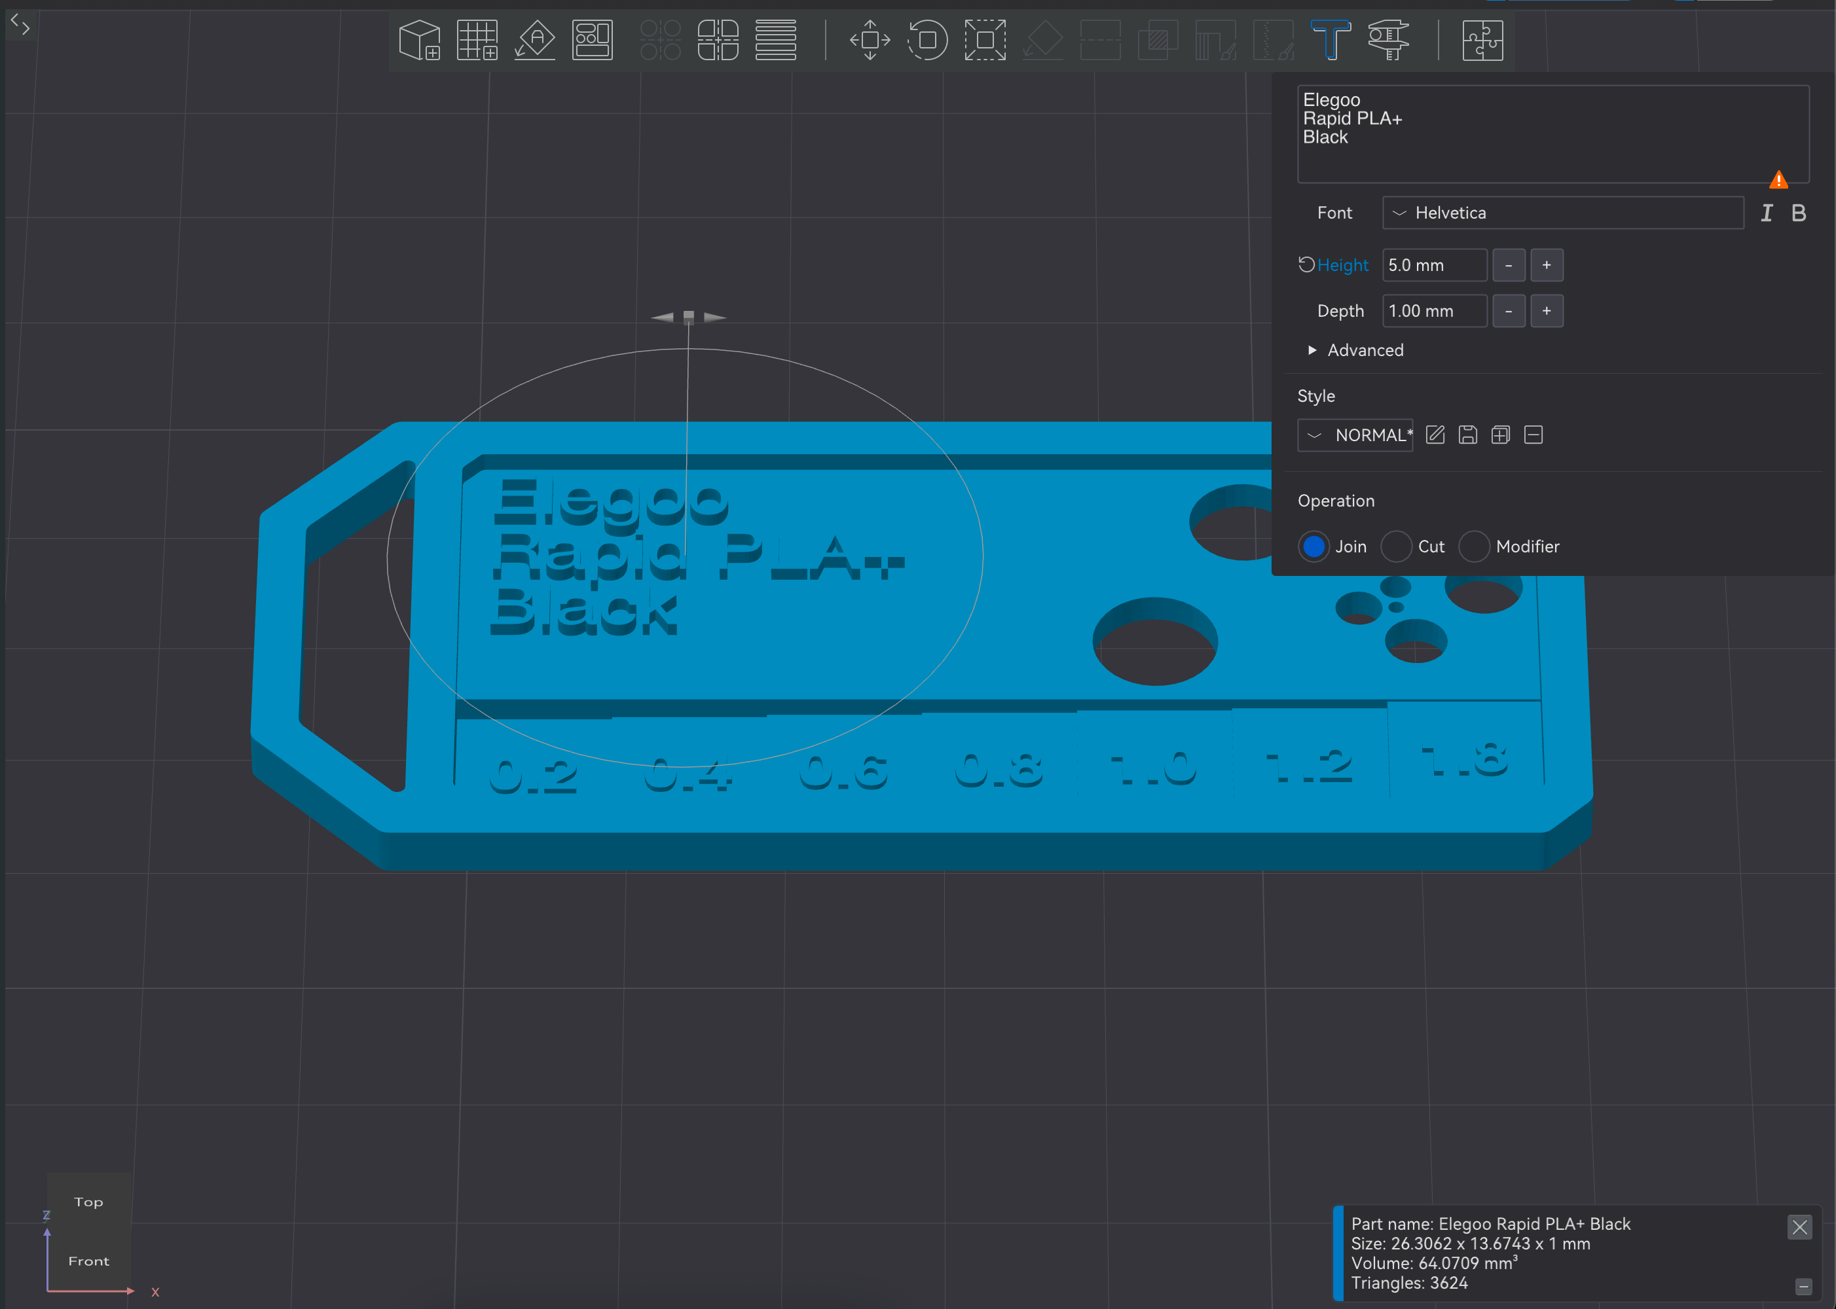The image size is (1836, 1309).
Task: Select the Cut tool in toolbar
Action: tap(1101, 41)
